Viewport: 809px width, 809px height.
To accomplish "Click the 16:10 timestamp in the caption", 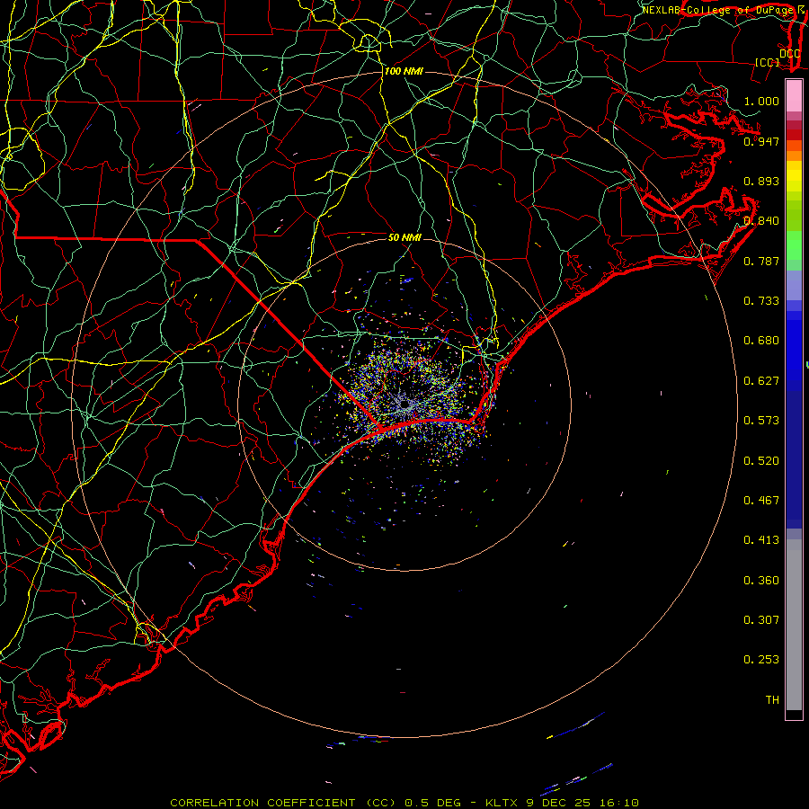I will click(618, 803).
